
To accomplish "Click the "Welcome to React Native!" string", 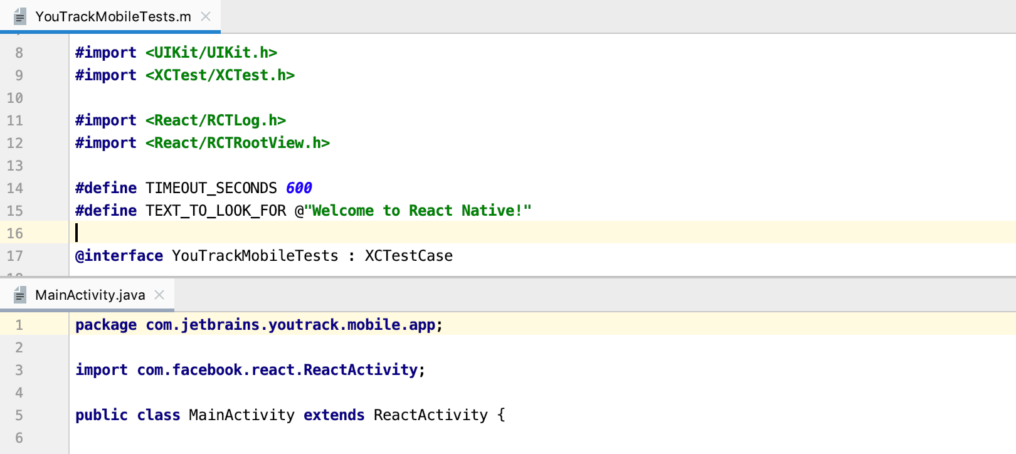I will [418, 211].
